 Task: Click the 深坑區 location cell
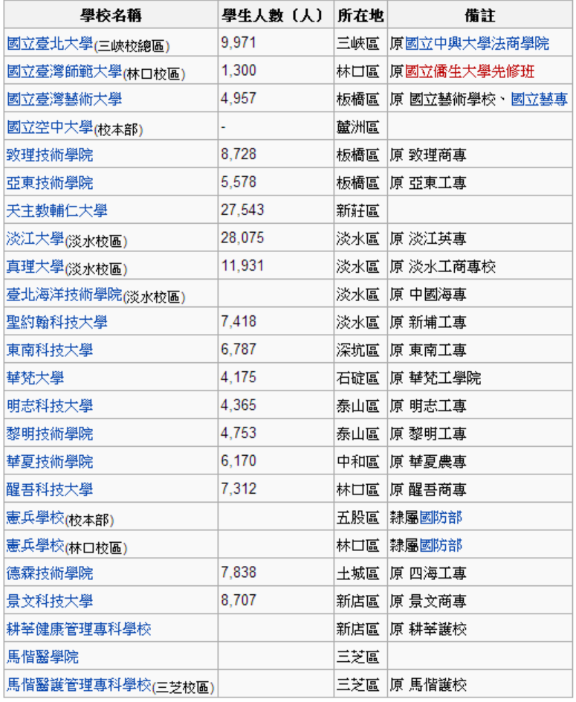pyautogui.click(x=360, y=350)
